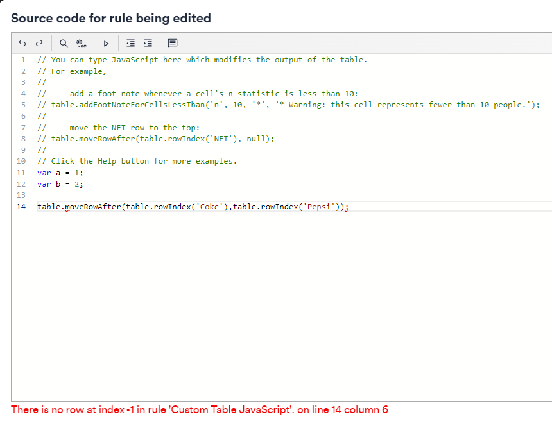
Task: Click the comment 'Click the Help button for more examples.'
Action: pos(137,161)
